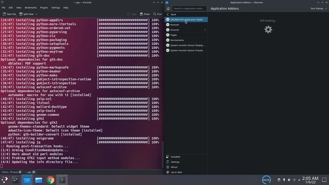Click the Find button in Konsole
Screen dimensions: 329x185
tap(158, 14)
